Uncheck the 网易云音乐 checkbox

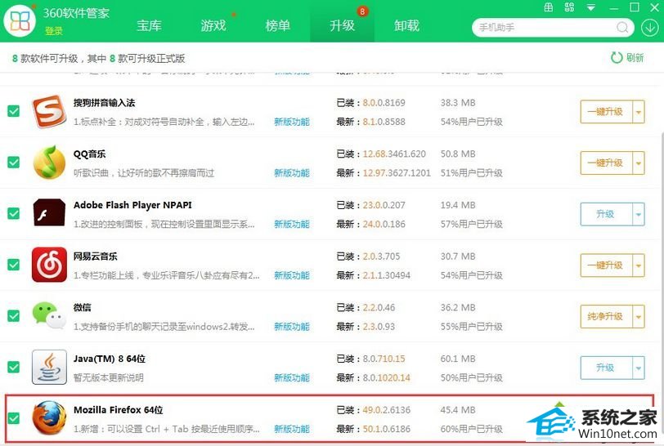coord(14,265)
